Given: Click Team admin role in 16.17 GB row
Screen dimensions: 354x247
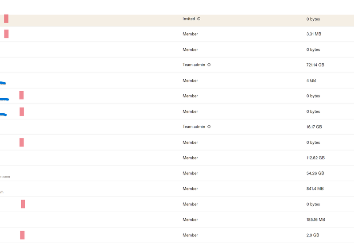Looking at the screenshot, I should click(x=194, y=127).
